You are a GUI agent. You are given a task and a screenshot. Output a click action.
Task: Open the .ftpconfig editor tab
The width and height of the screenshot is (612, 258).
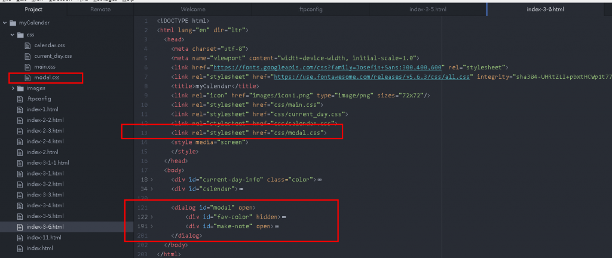pyautogui.click(x=310, y=10)
